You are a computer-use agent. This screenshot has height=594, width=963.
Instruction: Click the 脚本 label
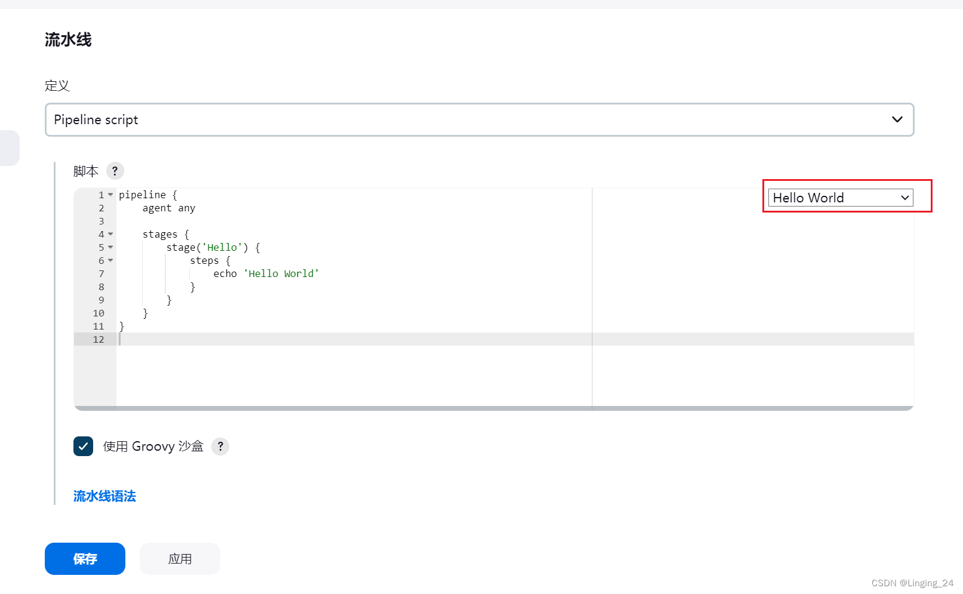pyautogui.click(x=86, y=171)
